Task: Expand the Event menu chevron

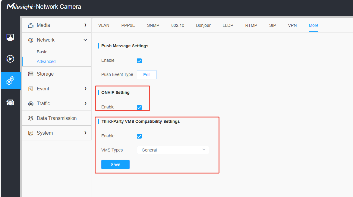Action: click(85, 89)
